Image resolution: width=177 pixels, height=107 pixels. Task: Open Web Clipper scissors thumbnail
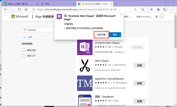pyautogui.click(x=85, y=65)
